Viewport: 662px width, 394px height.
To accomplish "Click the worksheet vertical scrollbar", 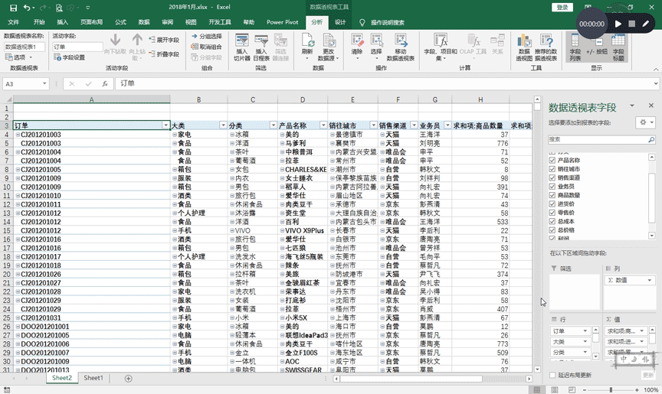I will click(x=537, y=234).
